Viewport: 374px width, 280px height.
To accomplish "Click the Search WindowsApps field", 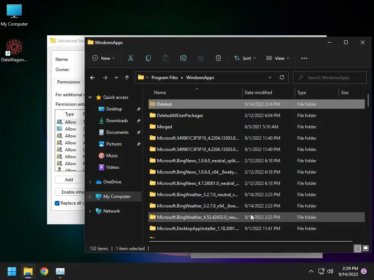I will (x=330, y=78).
